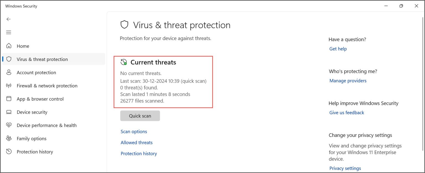Click the Firewall network signal icon
This screenshot has width=425, height=173.
pyautogui.click(x=9, y=86)
